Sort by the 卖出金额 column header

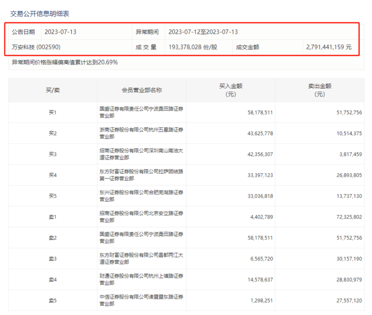(x=319, y=90)
